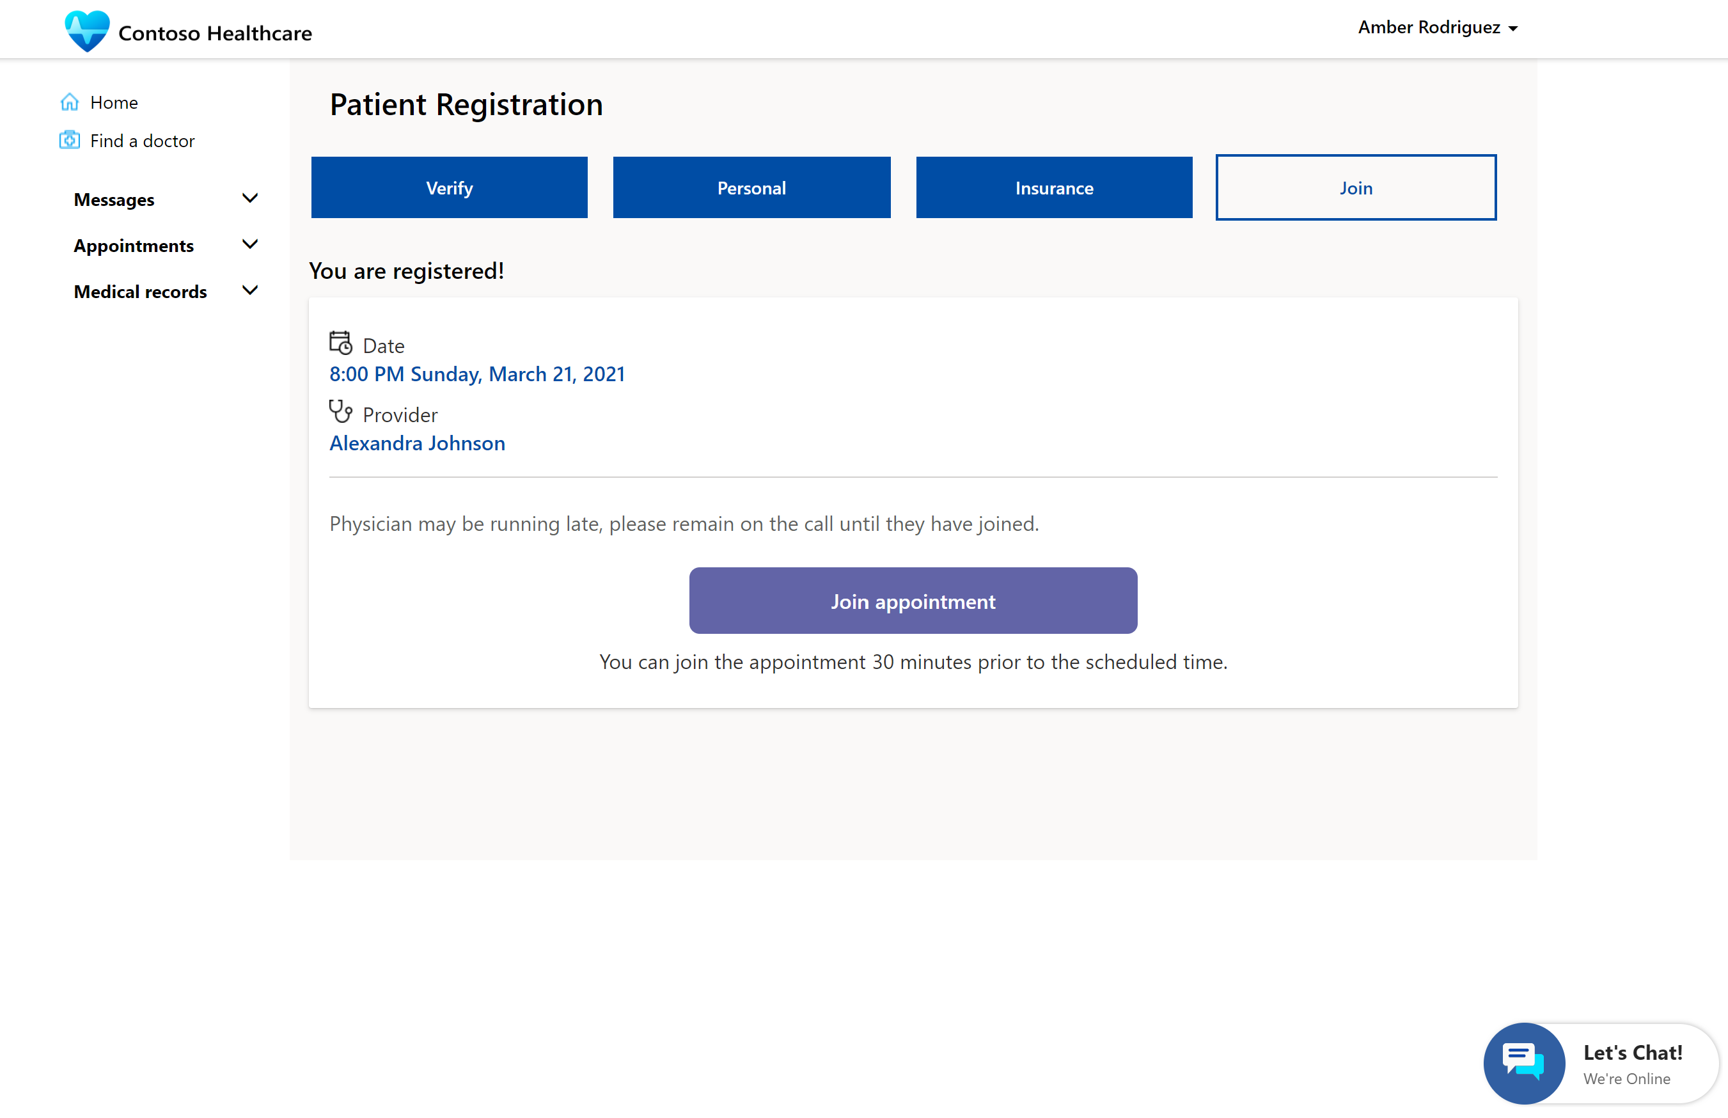Click the Verify registration step tab
This screenshot has height=1118, width=1728.
click(x=448, y=186)
